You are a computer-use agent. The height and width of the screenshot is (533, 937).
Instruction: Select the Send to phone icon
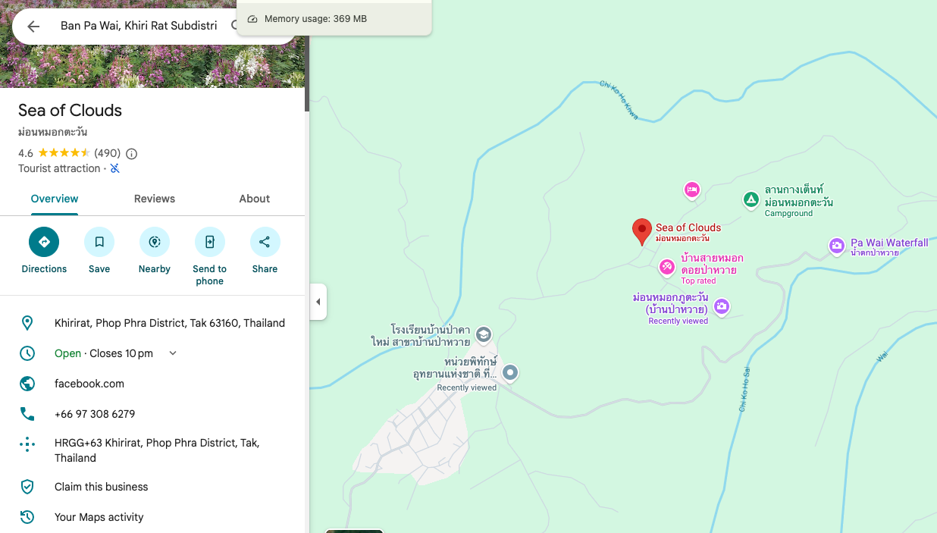coord(210,242)
